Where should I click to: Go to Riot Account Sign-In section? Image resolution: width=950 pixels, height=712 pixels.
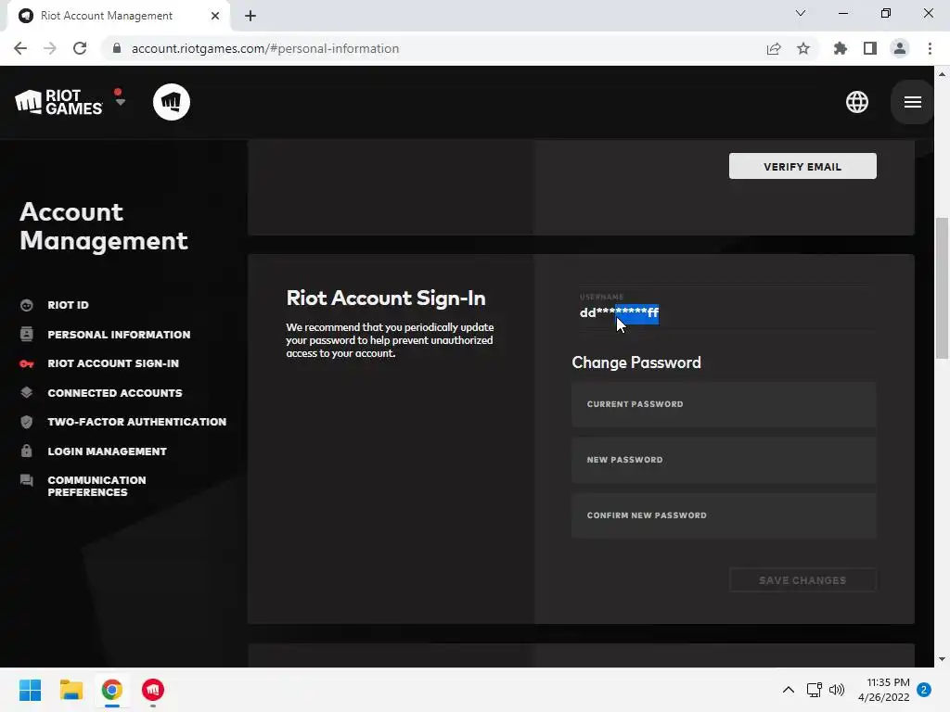point(113,363)
